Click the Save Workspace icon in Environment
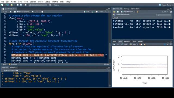 point(118,12)
